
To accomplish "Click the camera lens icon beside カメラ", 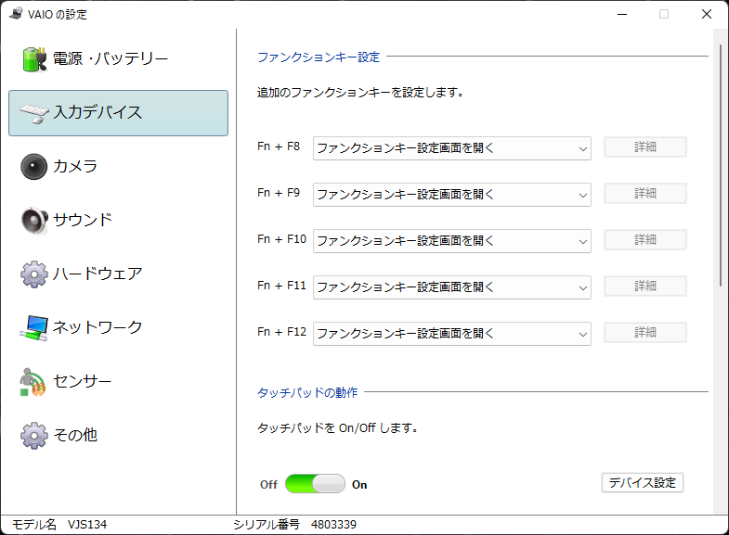I will [34, 167].
